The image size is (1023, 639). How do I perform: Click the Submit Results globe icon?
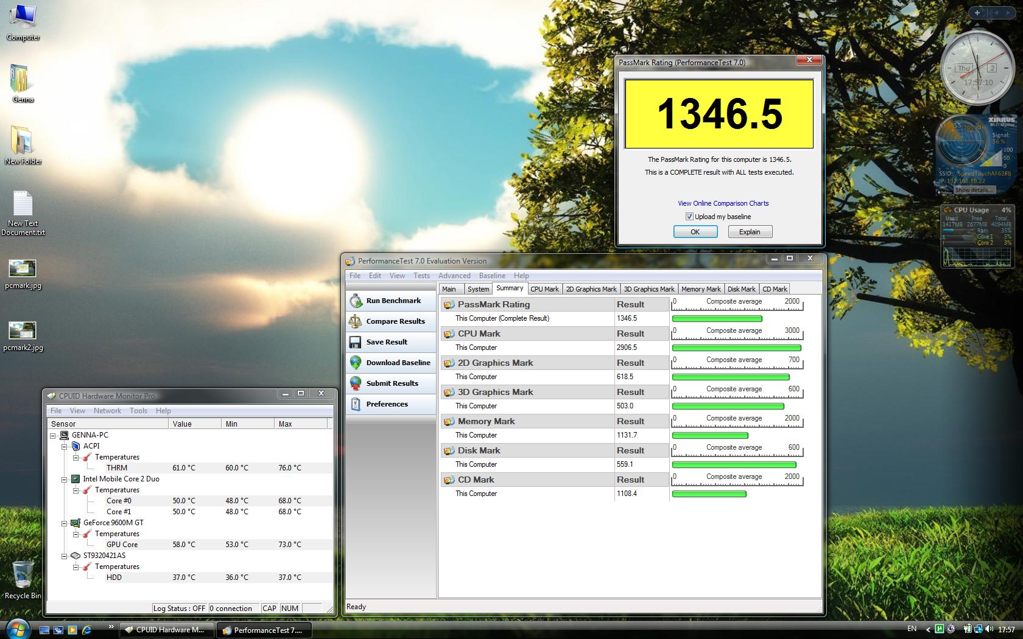[x=356, y=383]
